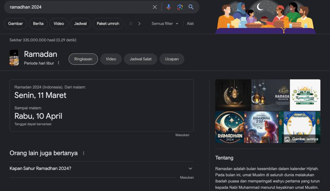Select the Berita filter chip
Viewport: 330px width, 191px height.
point(38,24)
